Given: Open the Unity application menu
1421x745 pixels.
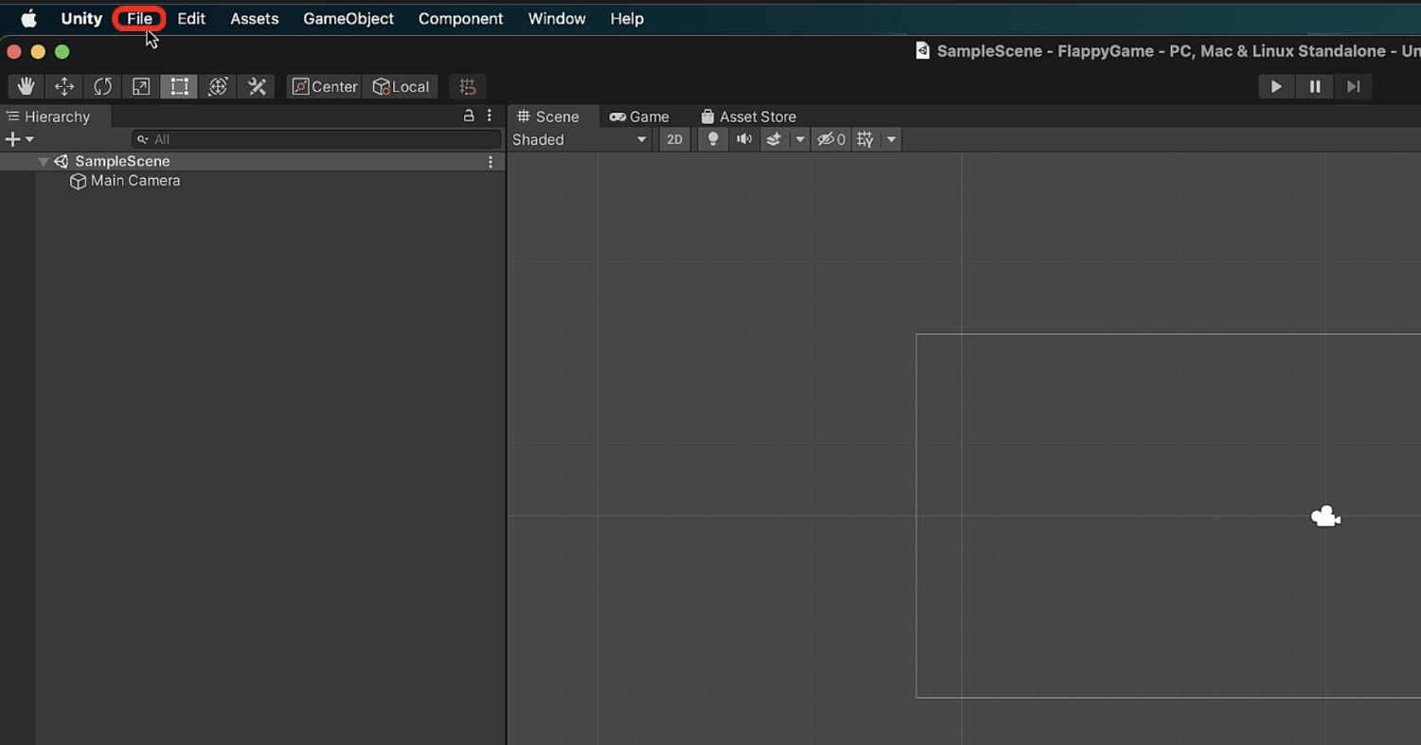Looking at the screenshot, I should 81,18.
